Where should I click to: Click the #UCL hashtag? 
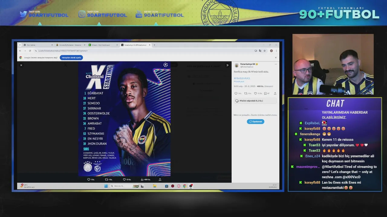[x=247, y=78]
